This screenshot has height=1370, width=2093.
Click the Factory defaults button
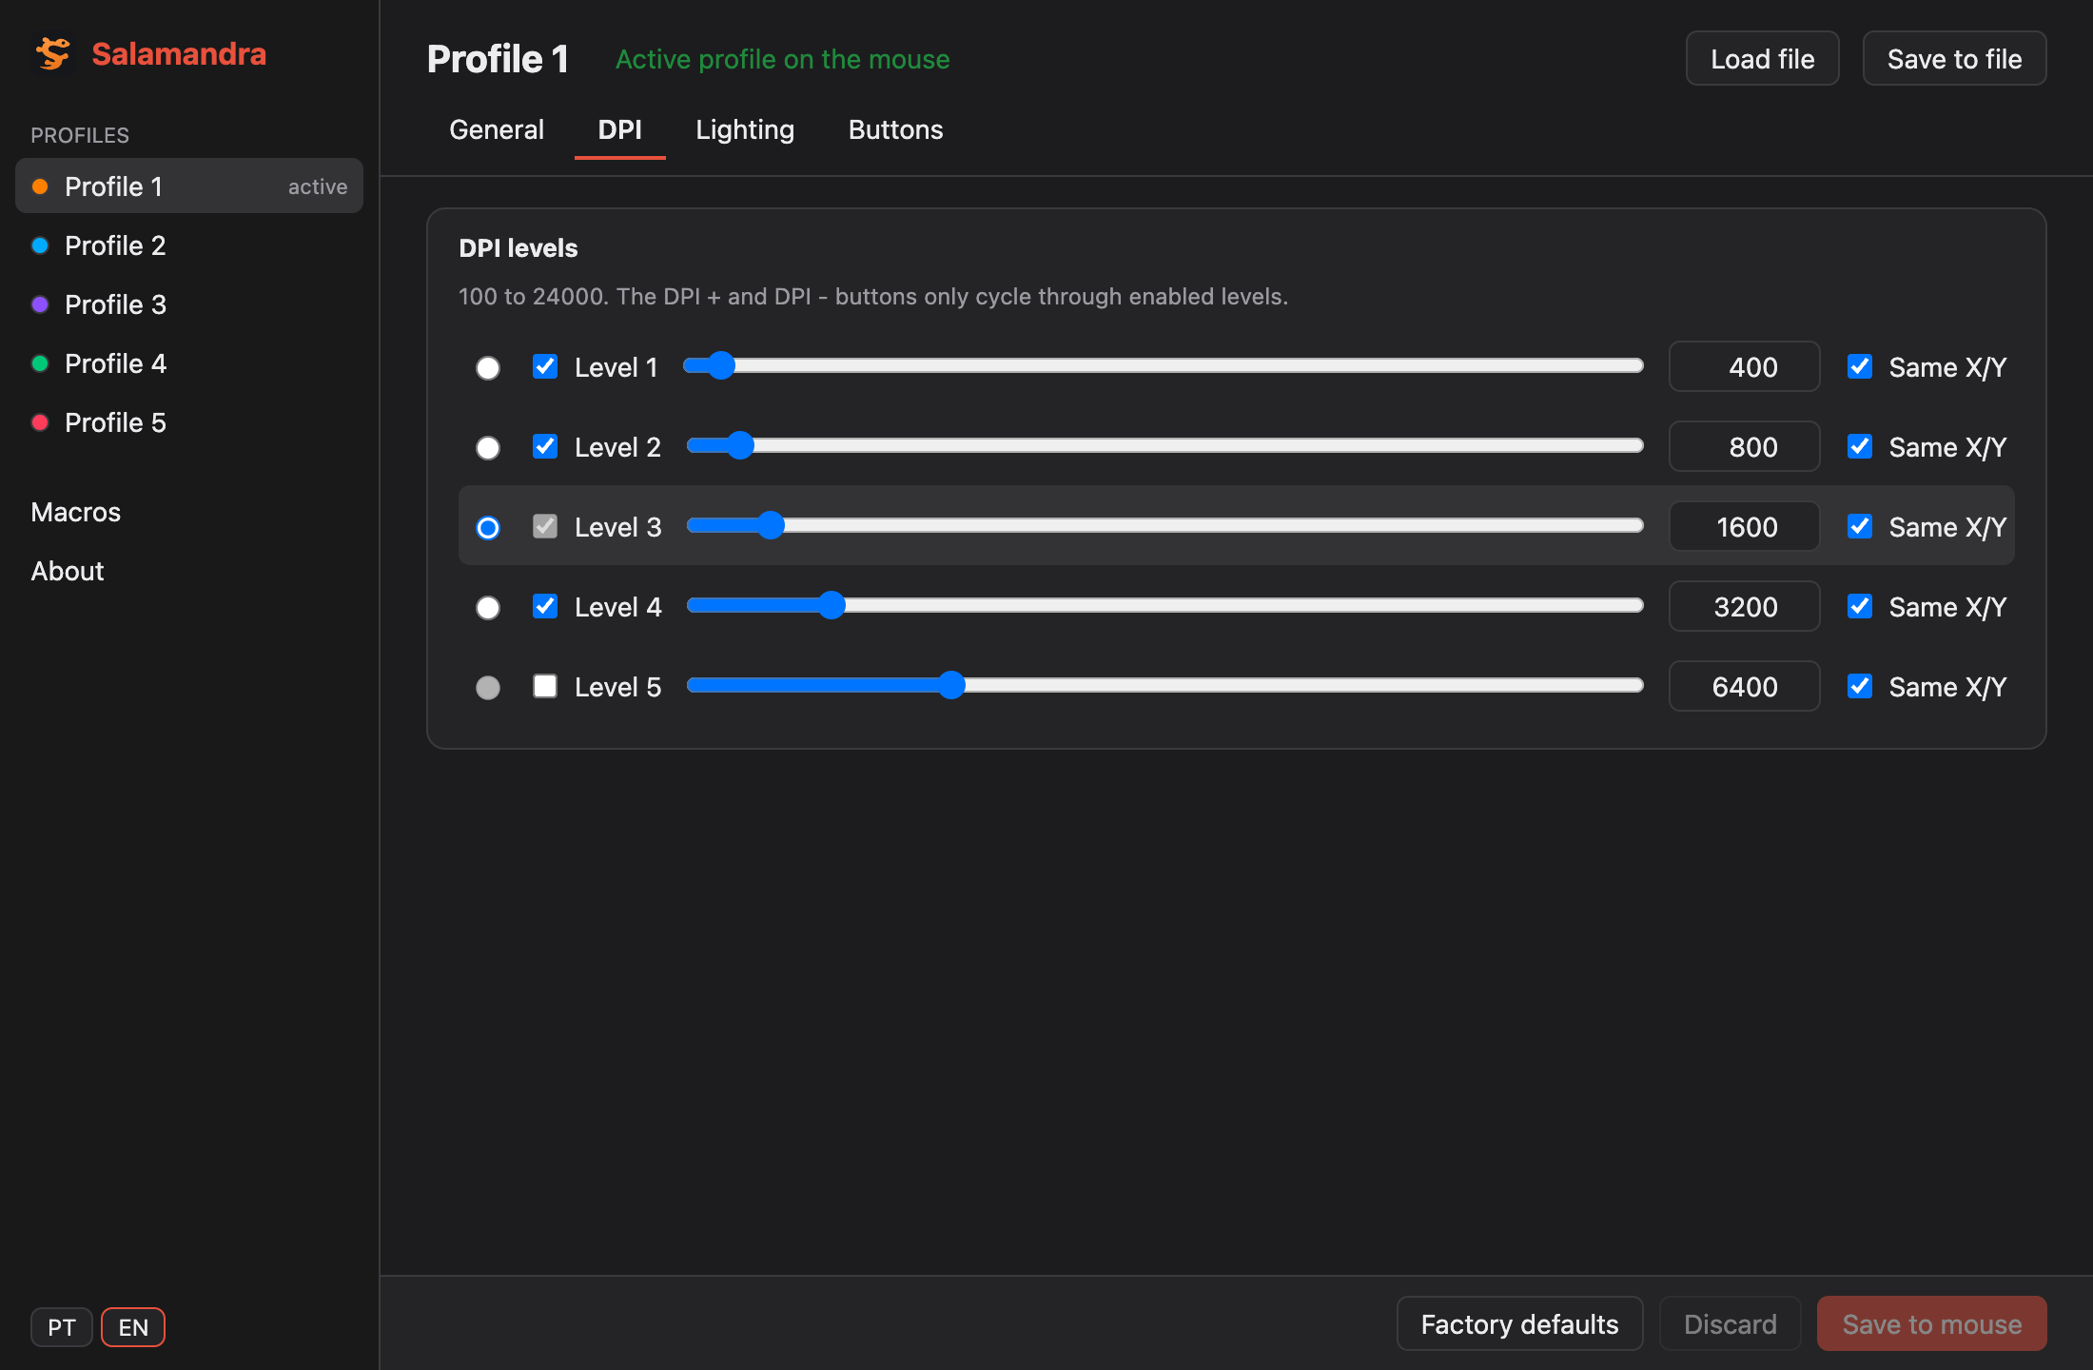coord(1520,1324)
